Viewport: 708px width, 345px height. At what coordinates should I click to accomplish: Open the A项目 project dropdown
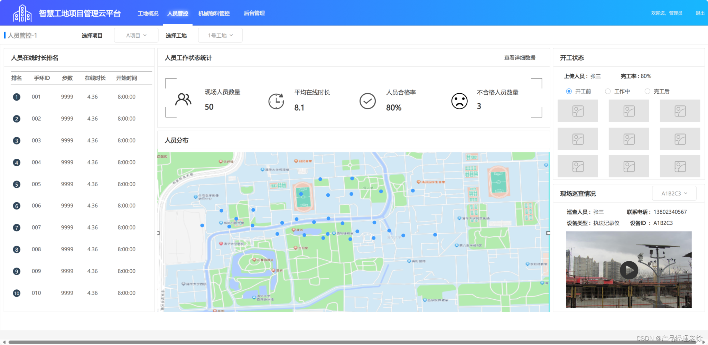(136, 35)
